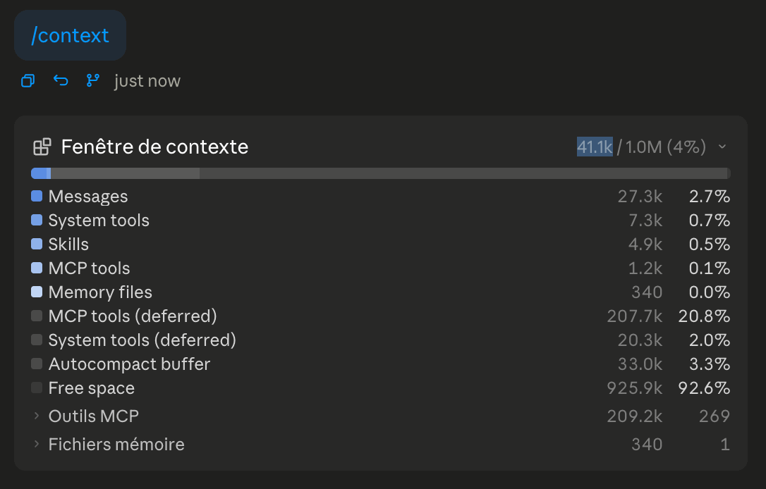Click the Autocompact buffer row label
Image resolution: width=766 pixels, height=489 pixels.
(x=130, y=364)
